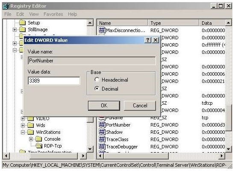Open the Edit menu
The height and width of the screenshot is (171, 235).
(x=20, y=14)
